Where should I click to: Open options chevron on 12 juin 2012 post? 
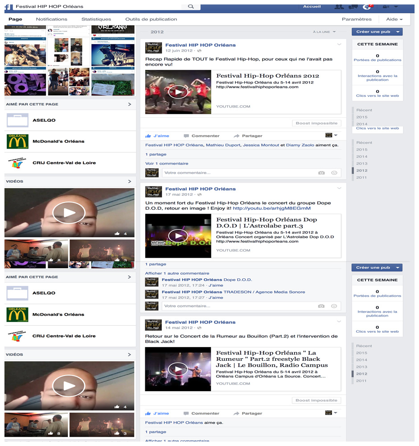point(339,45)
